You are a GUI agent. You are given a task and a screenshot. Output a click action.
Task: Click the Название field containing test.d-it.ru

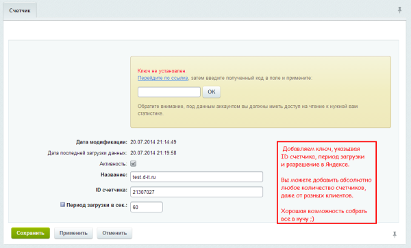pos(197,177)
